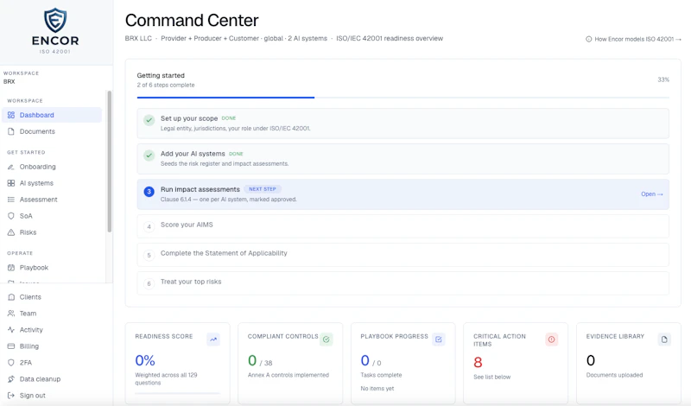The image size is (691, 406).
Task: Click the Clients icon in sidebar
Action: pyautogui.click(x=11, y=297)
